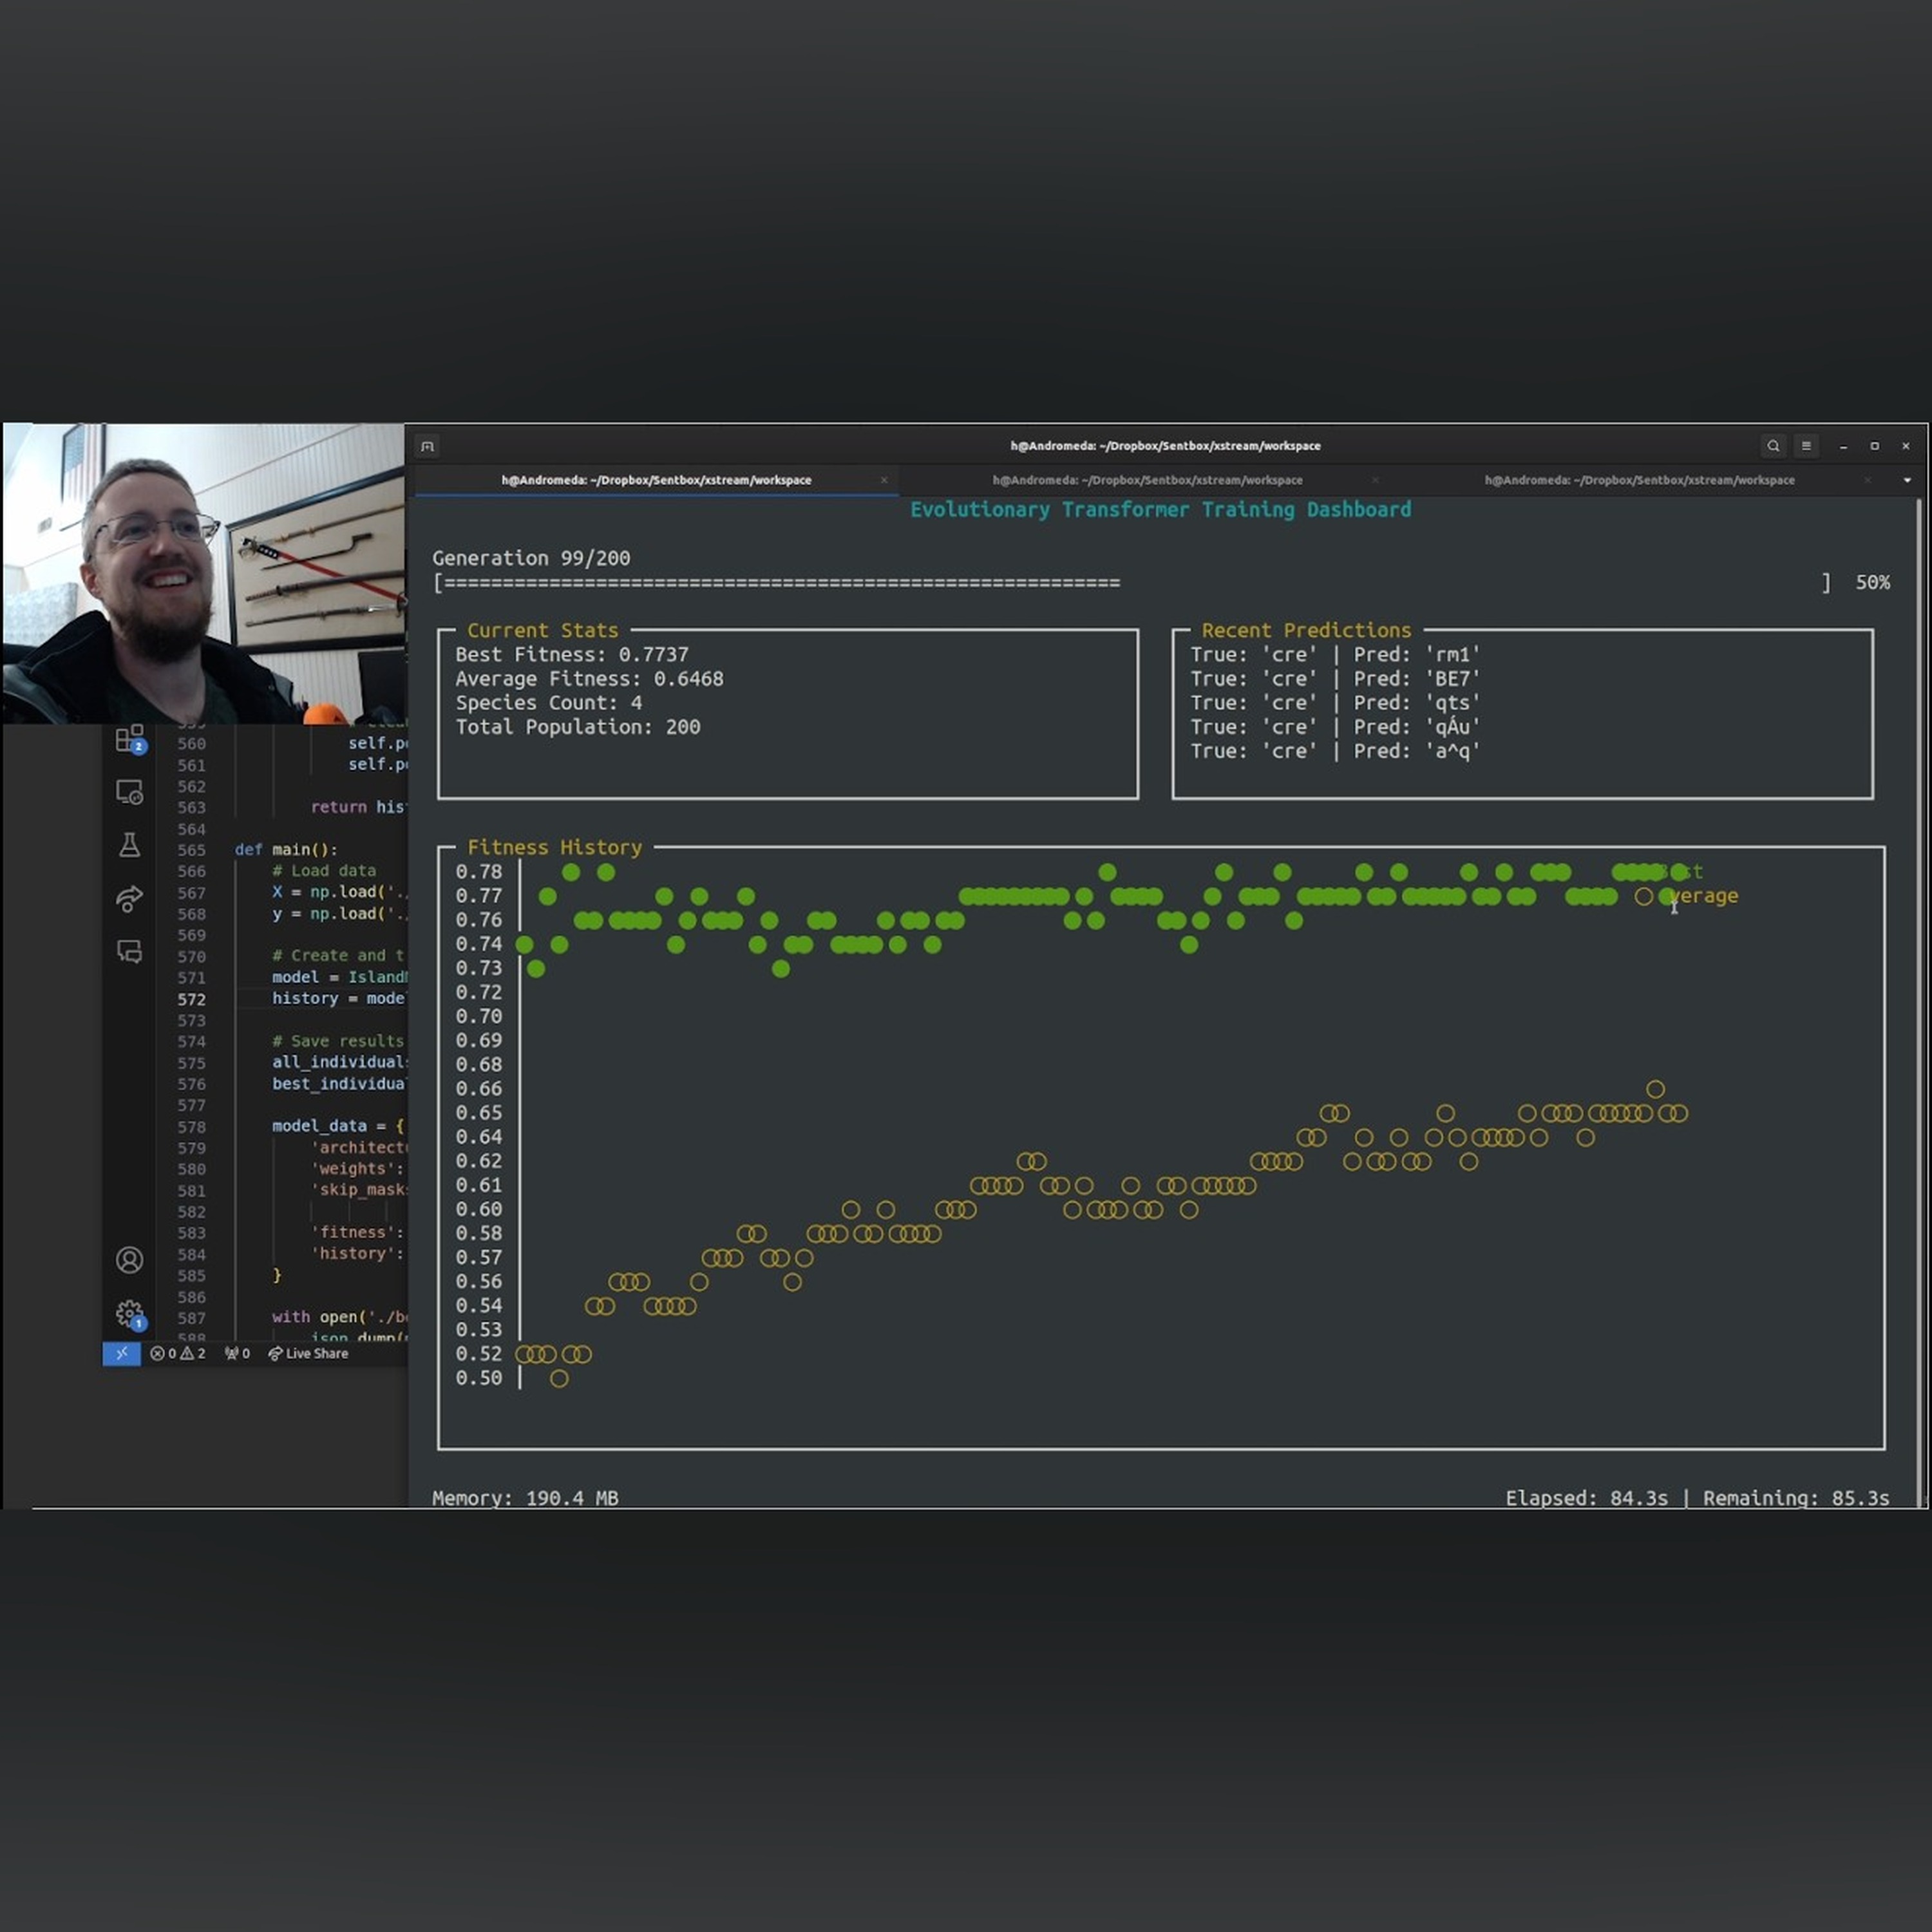Viewport: 1932px width, 1932px height.
Task: Click the prediction row with Pred 'rm1'
Action: tap(1335, 654)
